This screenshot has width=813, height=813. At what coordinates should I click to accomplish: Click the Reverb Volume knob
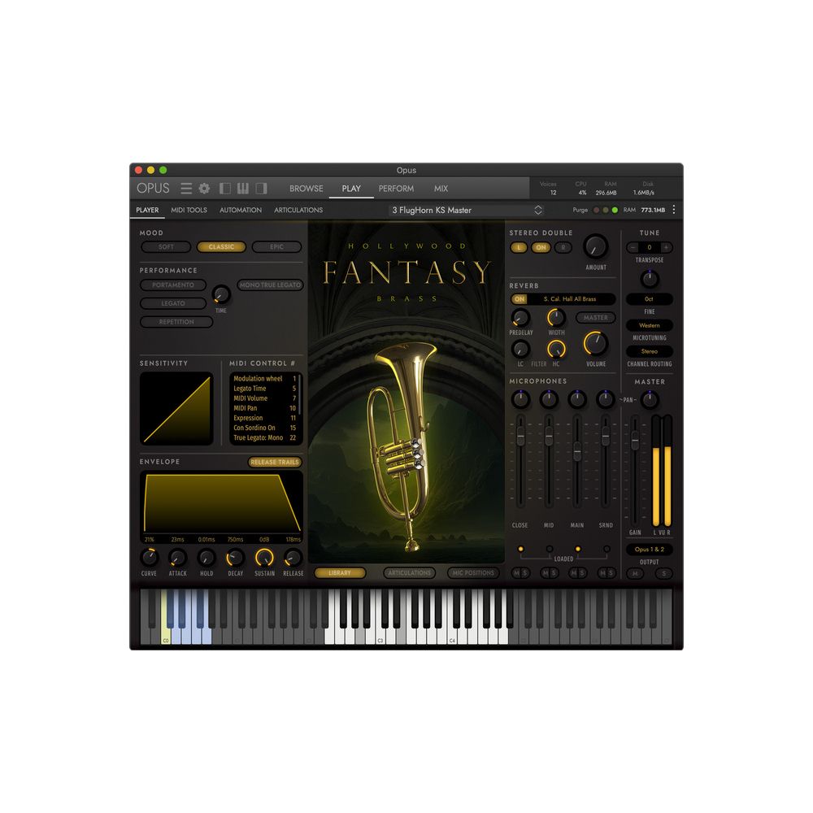pos(596,343)
